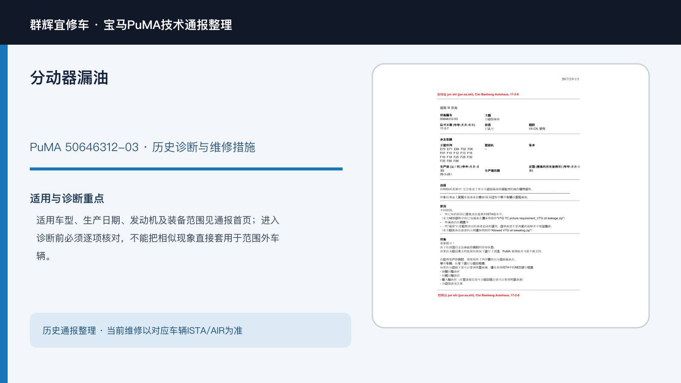This screenshot has height=383, width=681.
Task: Click the paragraph starting 适用车型、生产日期
Action: coord(158,238)
